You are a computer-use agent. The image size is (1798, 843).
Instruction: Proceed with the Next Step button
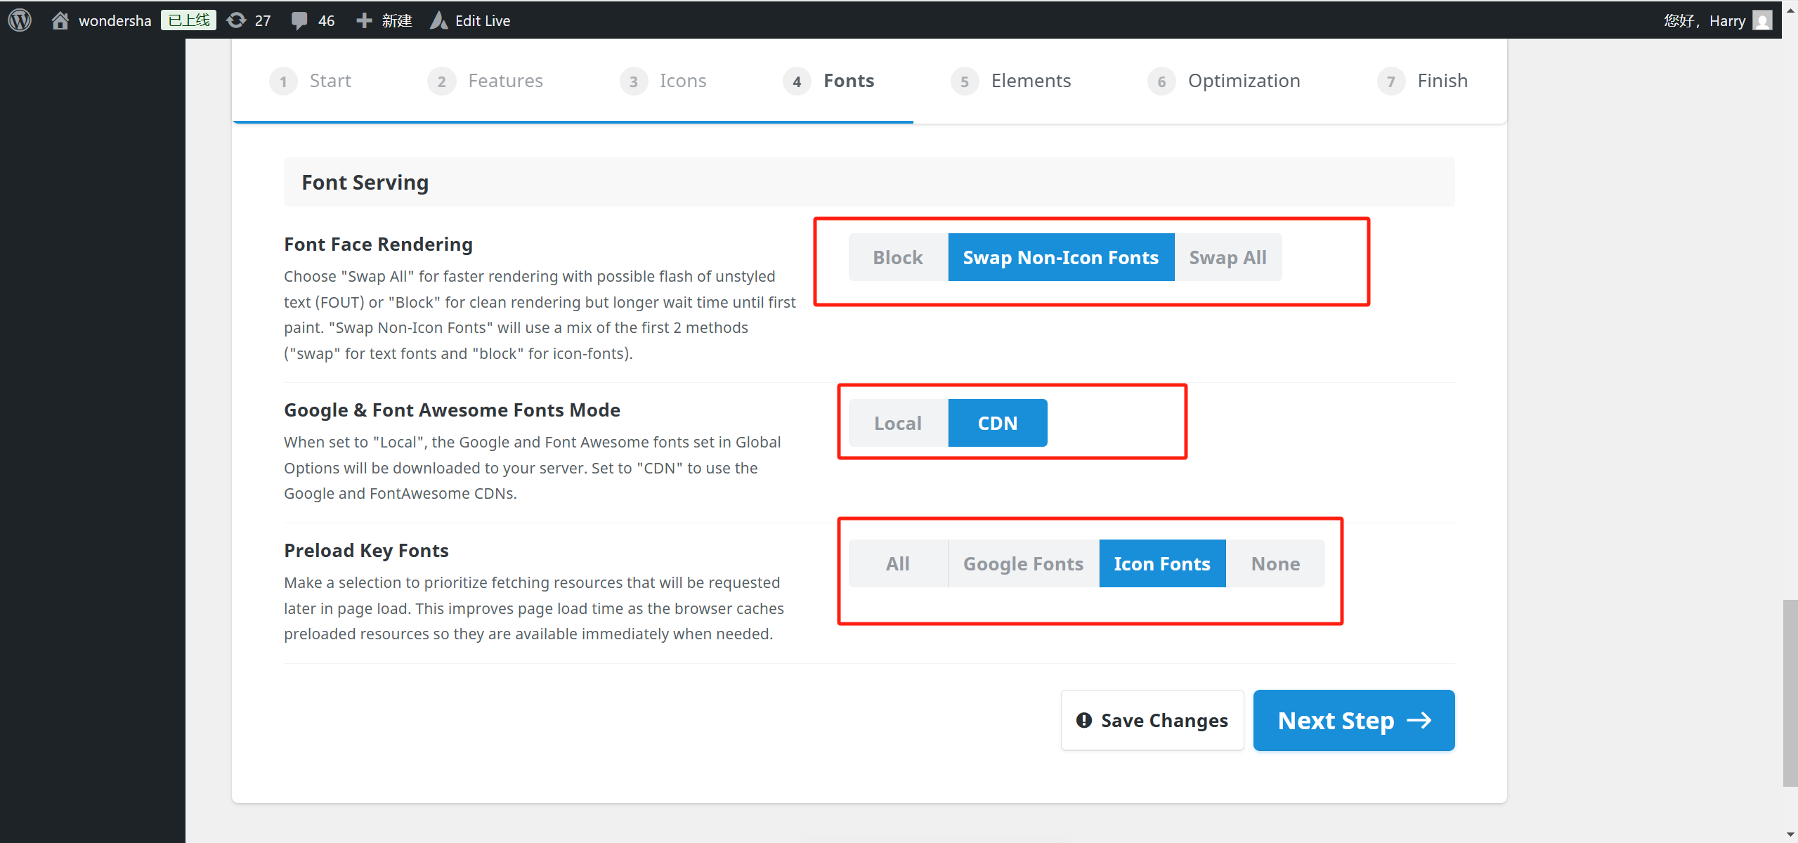(x=1353, y=720)
